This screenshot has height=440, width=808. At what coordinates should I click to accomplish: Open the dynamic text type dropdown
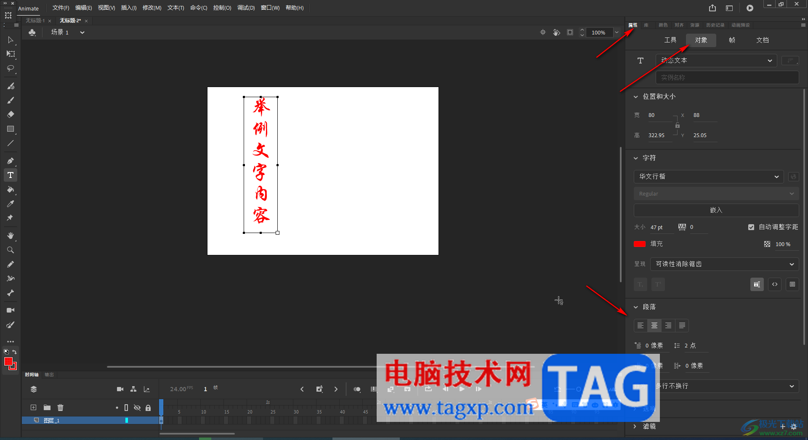click(716, 61)
